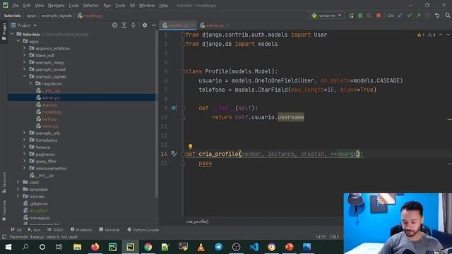
Task: Select models.py in the project tree
Action: pyautogui.click(x=52, y=112)
